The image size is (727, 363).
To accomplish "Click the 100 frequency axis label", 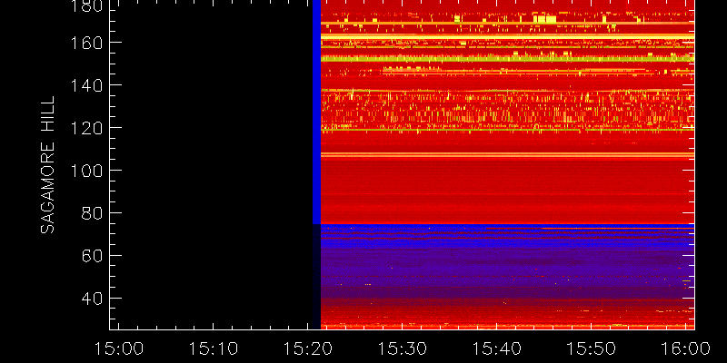I will (x=86, y=171).
